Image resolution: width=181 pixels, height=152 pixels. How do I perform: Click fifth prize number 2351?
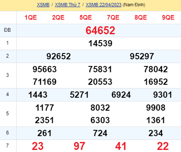[x=44, y=120]
